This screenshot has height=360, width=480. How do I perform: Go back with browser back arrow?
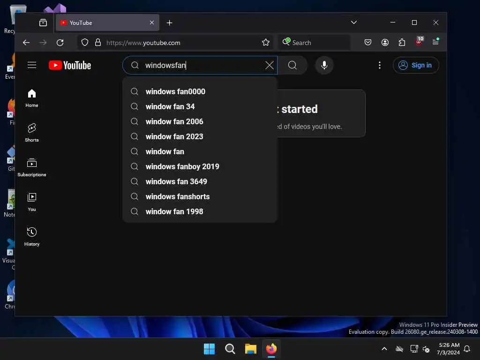click(x=26, y=43)
